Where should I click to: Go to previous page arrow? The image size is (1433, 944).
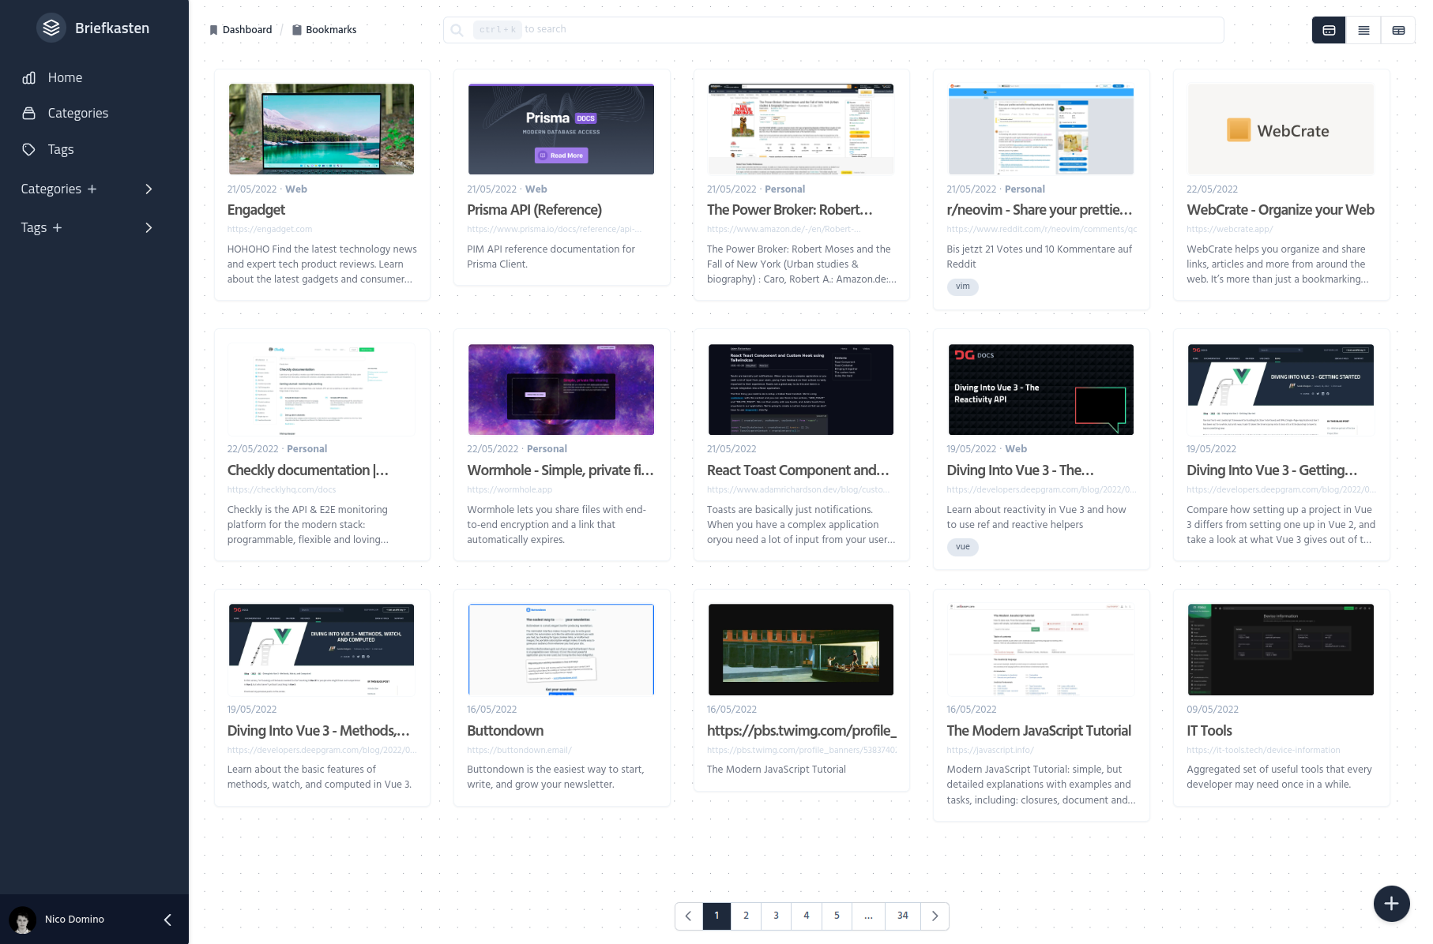point(689,916)
